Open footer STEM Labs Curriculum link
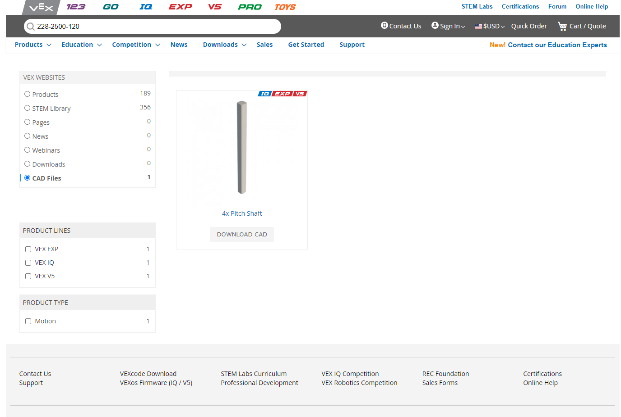The height and width of the screenshot is (417, 621). [x=254, y=374]
